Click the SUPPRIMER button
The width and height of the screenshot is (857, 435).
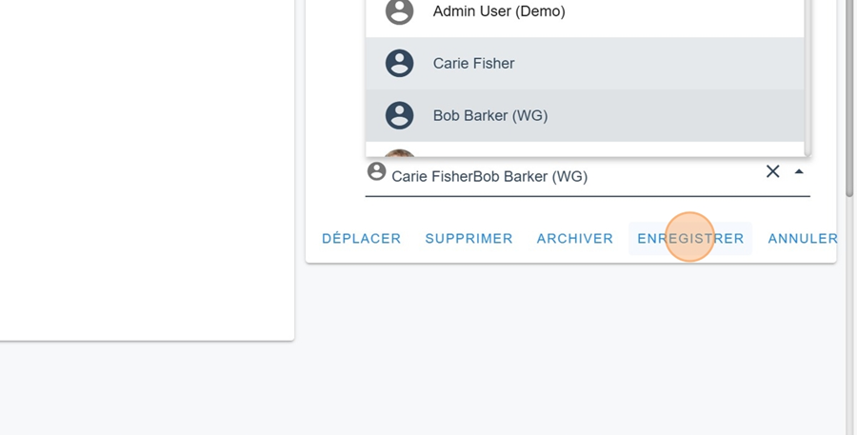[x=468, y=238]
